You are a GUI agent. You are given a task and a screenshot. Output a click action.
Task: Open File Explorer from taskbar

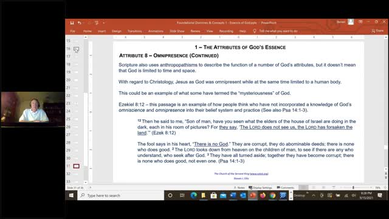click(x=204, y=195)
